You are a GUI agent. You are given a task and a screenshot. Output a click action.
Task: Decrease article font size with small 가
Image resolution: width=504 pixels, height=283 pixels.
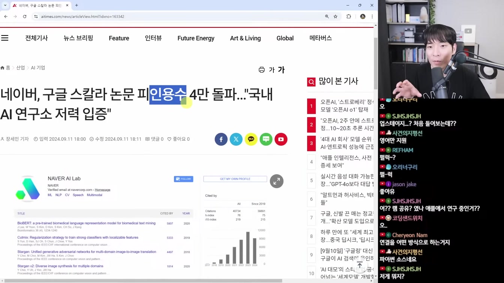pyautogui.click(x=272, y=70)
